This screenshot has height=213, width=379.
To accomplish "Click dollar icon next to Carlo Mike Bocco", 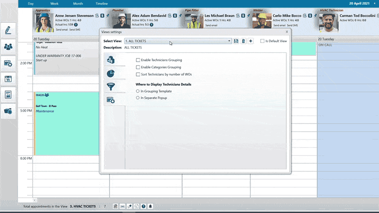I will (x=310, y=16).
